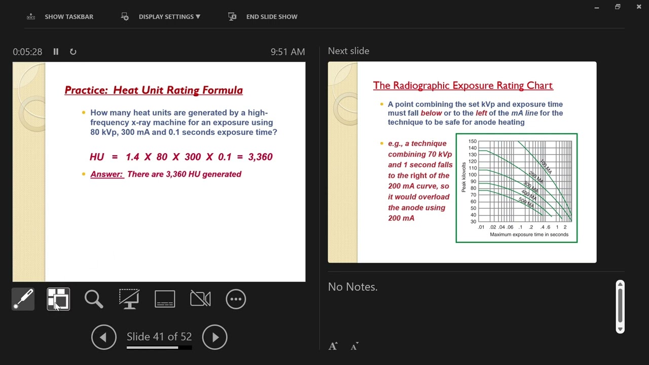Viewport: 649px width, 365px height.
Task: Click End Slide Show
Action: point(272,17)
